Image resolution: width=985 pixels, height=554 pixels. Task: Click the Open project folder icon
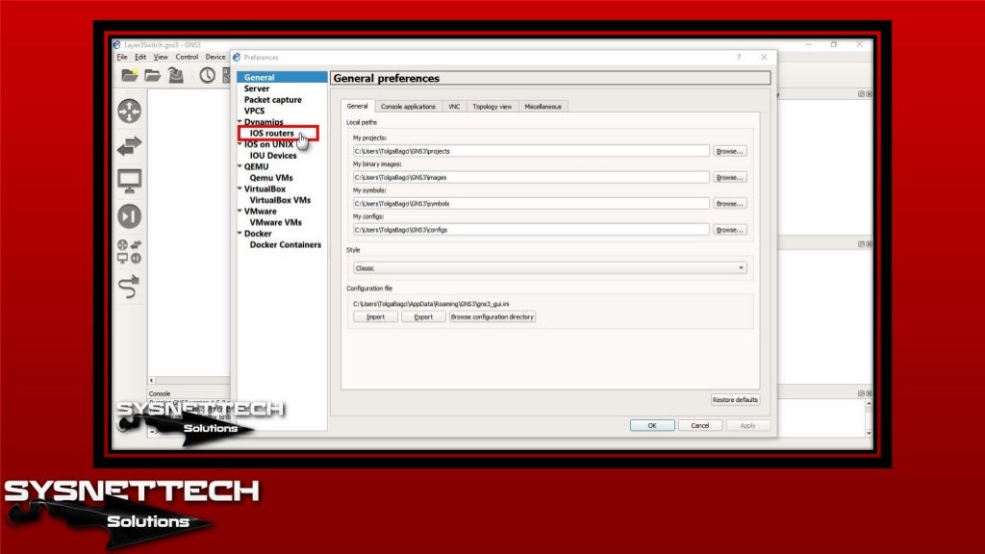coord(153,75)
